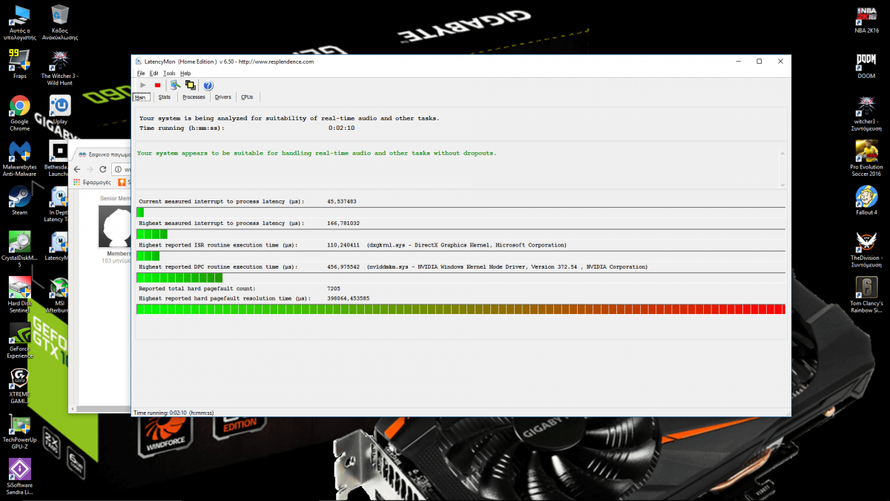Stop monitoring with the red square button
This screenshot has height=501, width=890.
157,85
